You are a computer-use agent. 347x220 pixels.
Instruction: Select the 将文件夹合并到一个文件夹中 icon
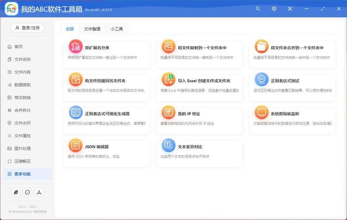click(261, 46)
